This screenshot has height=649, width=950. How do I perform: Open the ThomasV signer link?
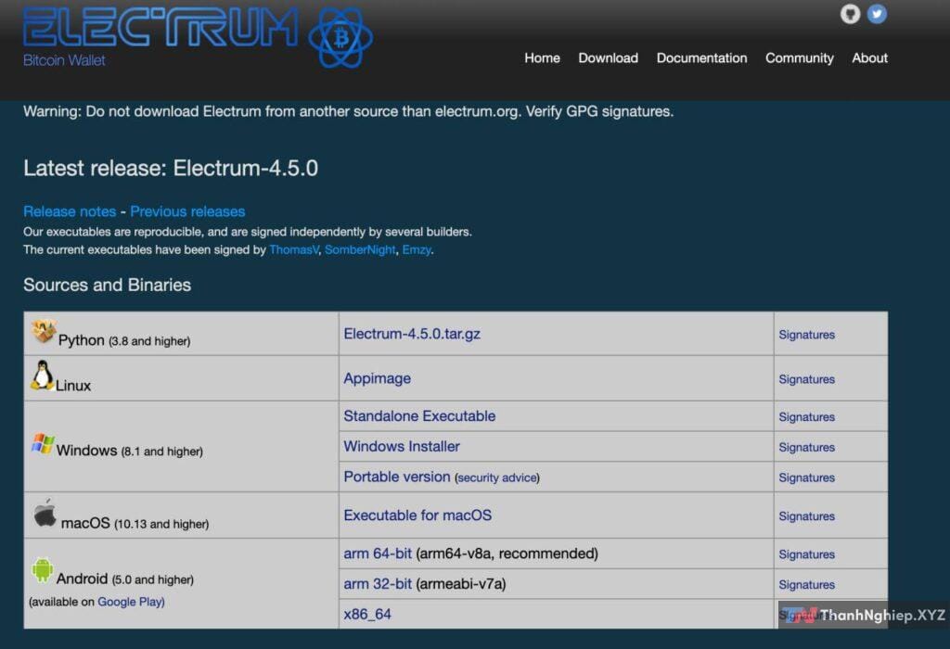(x=294, y=249)
